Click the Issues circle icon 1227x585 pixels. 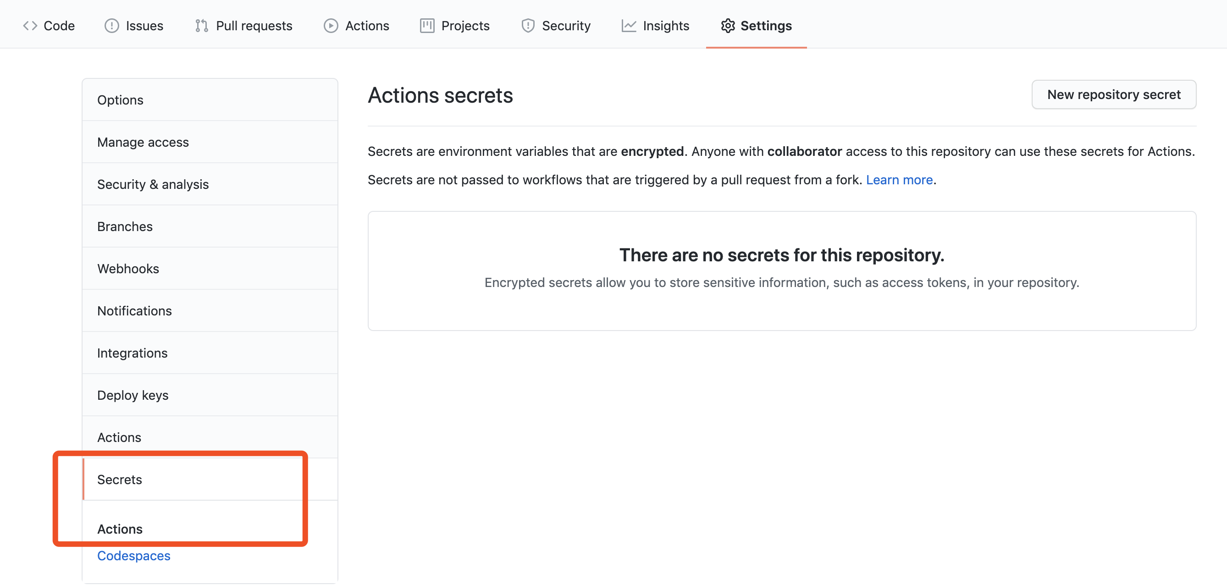[x=111, y=26]
